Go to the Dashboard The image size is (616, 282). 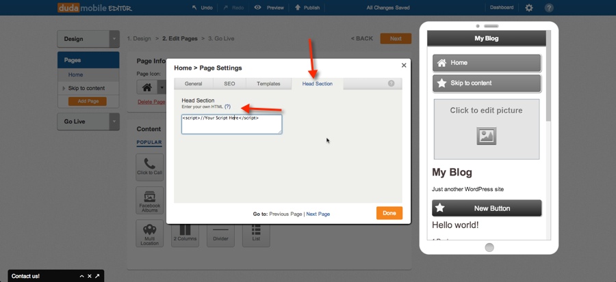coord(502,8)
